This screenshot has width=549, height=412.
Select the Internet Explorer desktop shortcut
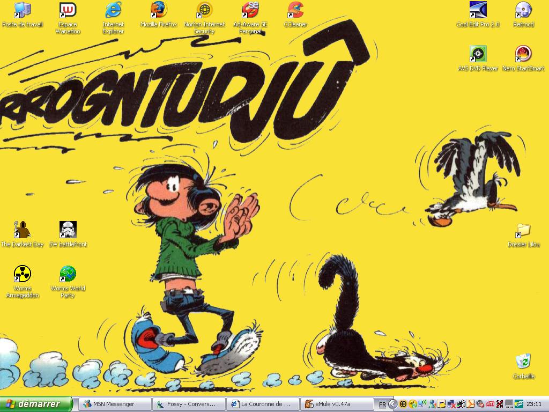(x=113, y=18)
